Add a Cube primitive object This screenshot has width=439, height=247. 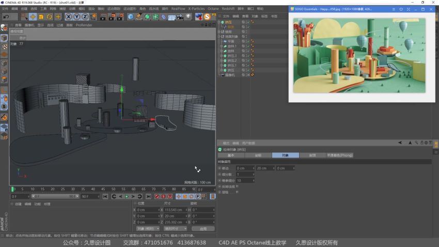pyautogui.click(x=131, y=17)
